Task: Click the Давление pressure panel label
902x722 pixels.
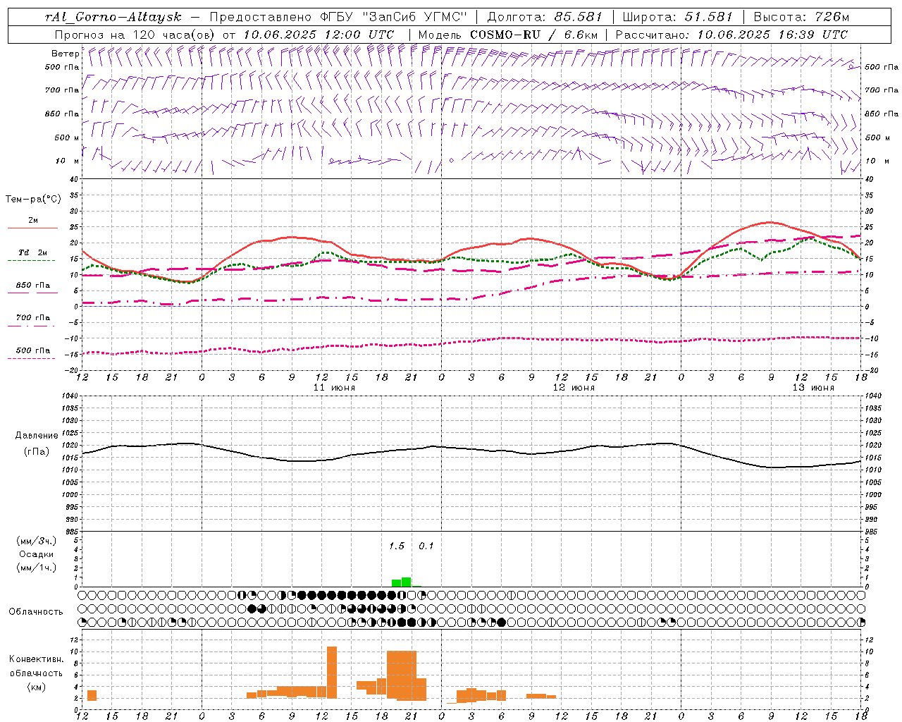Action: point(37,436)
